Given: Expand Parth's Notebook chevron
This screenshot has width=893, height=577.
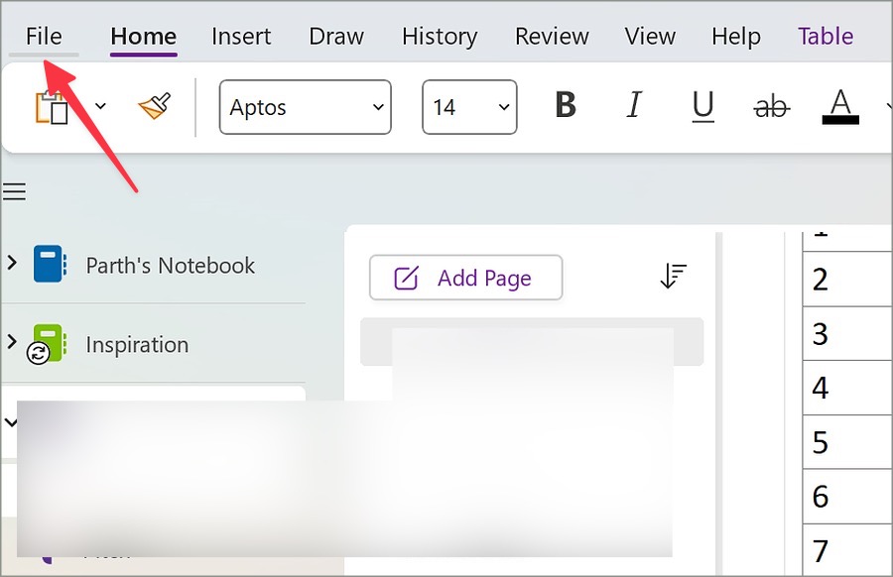Looking at the screenshot, I should pyautogui.click(x=12, y=264).
